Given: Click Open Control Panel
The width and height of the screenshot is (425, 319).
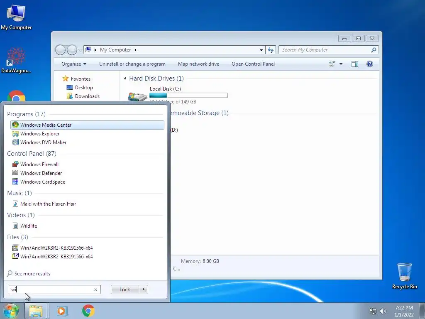Looking at the screenshot, I should [x=253, y=64].
